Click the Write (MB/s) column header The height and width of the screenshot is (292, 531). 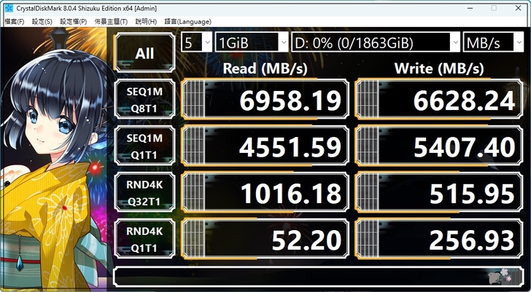(x=439, y=68)
